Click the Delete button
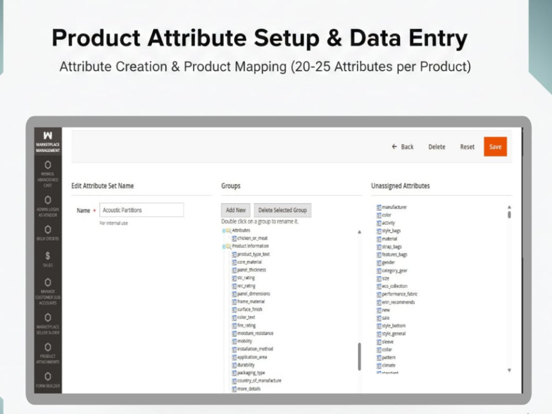This screenshot has height=414, width=552. (x=437, y=147)
